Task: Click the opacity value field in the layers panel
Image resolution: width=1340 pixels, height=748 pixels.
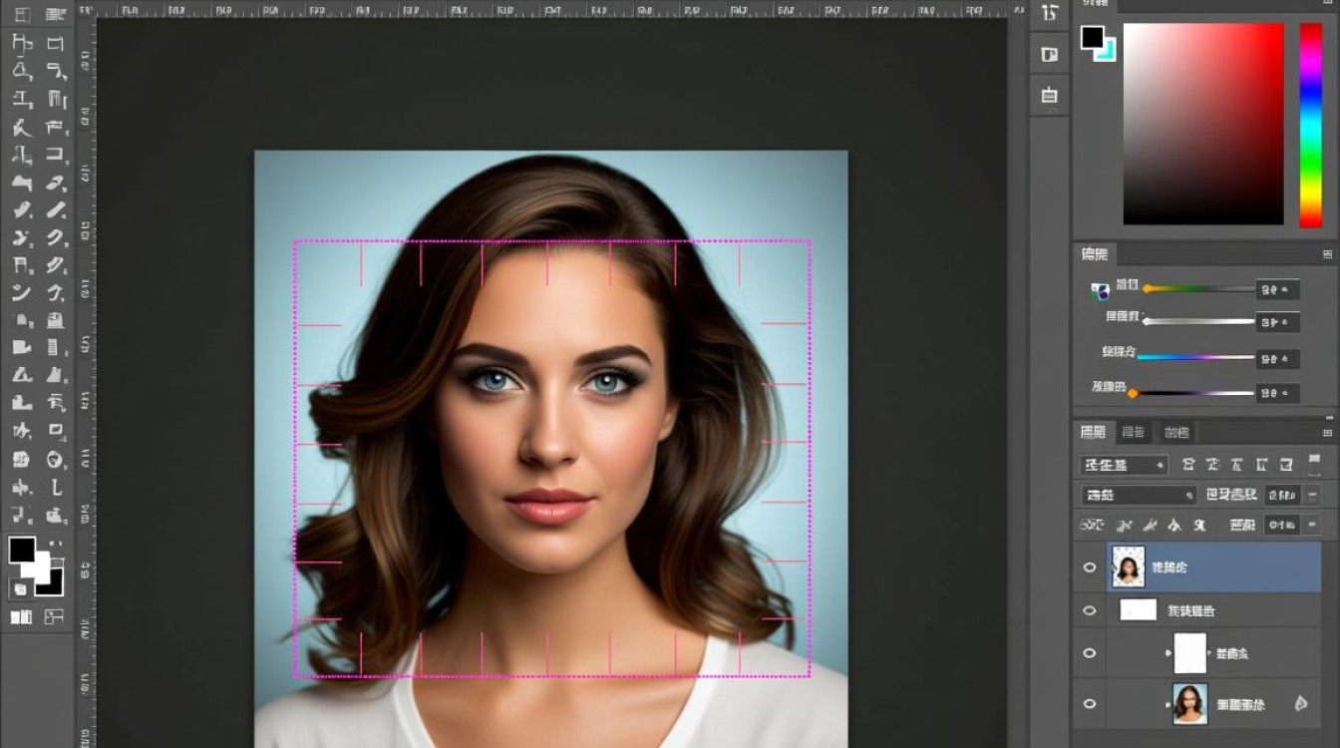Action: 1281,495
